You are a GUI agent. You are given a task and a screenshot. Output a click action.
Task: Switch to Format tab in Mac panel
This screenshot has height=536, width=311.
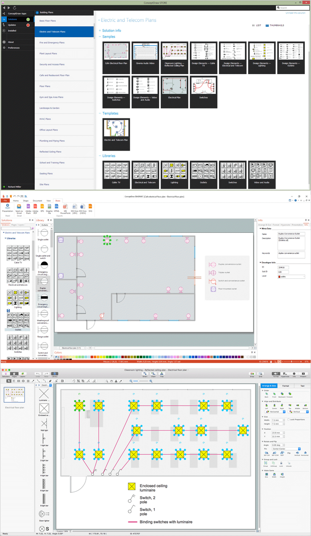coord(286,385)
